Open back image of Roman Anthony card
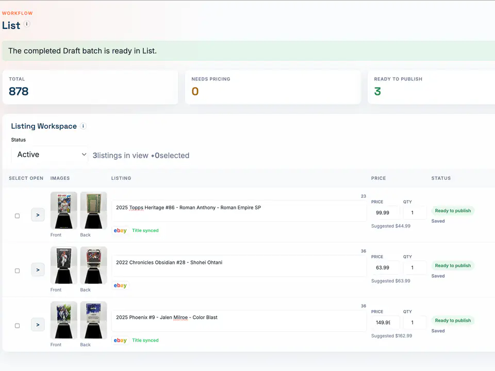This screenshot has width=495, height=371. (93, 210)
